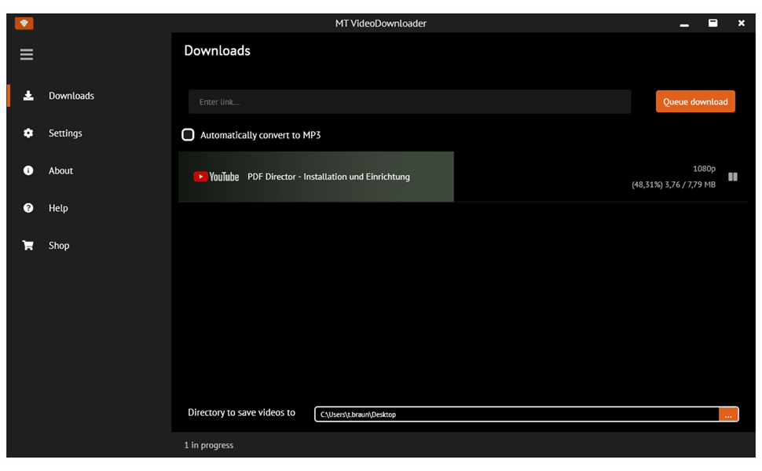
Task: Click the save directory path field
Action: click(518, 414)
